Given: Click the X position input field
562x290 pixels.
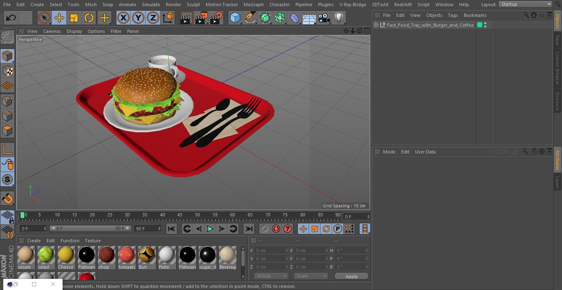Looking at the screenshot, I should (x=271, y=251).
